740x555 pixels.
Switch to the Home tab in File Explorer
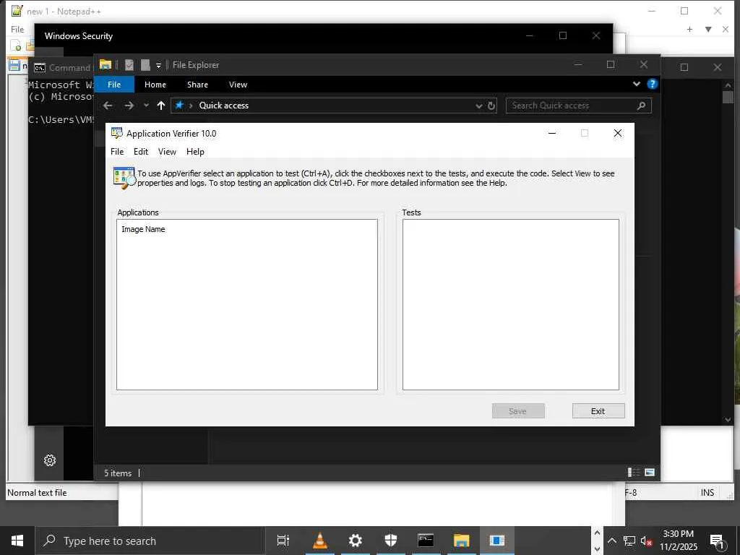pos(155,85)
